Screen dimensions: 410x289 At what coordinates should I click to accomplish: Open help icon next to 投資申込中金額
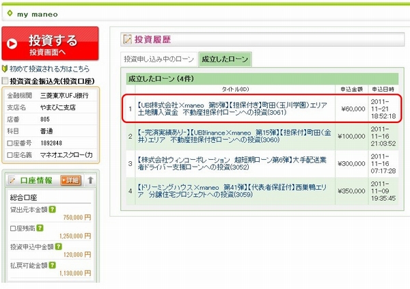click(59, 247)
